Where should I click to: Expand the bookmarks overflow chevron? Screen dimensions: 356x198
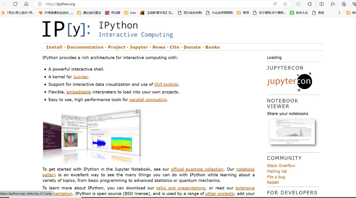339,13
